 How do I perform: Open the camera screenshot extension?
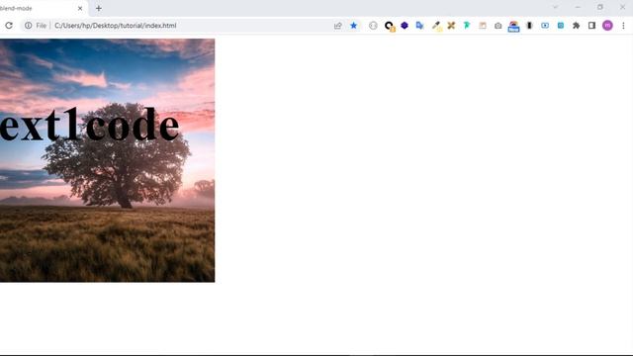(498, 26)
